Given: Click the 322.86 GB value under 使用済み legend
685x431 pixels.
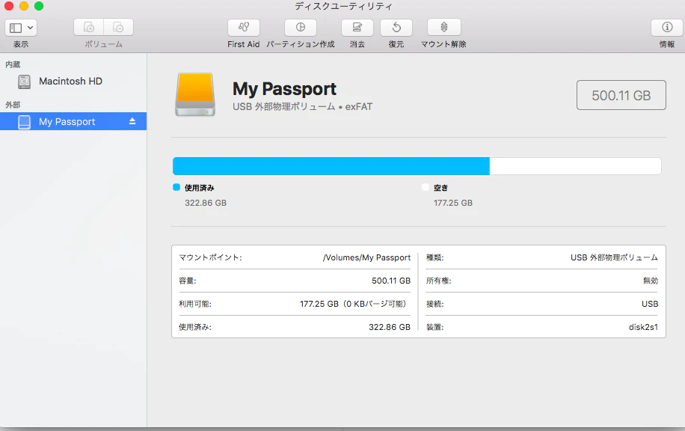Looking at the screenshot, I should [206, 203].
